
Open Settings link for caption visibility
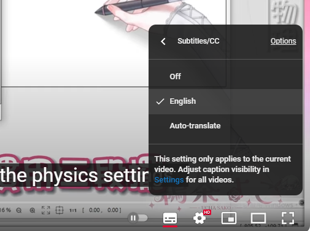169,180
